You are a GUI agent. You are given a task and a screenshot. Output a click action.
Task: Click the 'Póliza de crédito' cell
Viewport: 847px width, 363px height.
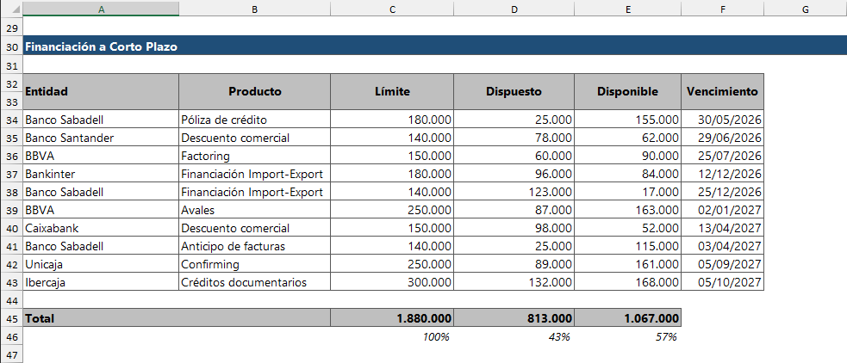click(x=254, y=120)
